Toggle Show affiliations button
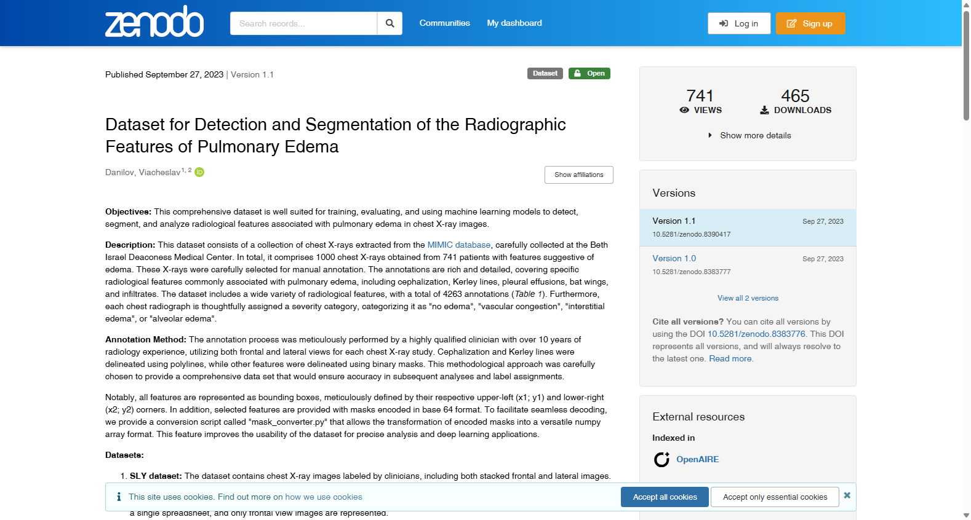The image size is (971, 520). (x=579, y=175)
